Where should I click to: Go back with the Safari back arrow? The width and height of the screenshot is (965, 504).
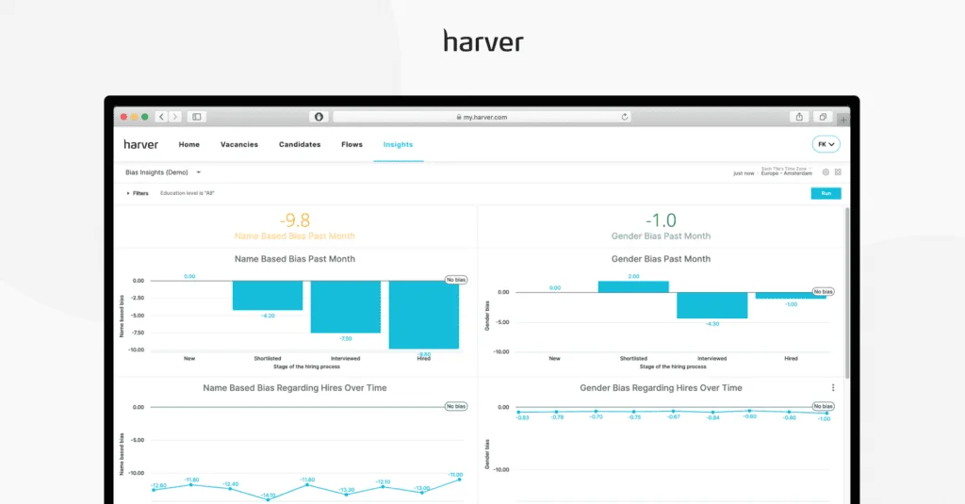tap(162, 117)
